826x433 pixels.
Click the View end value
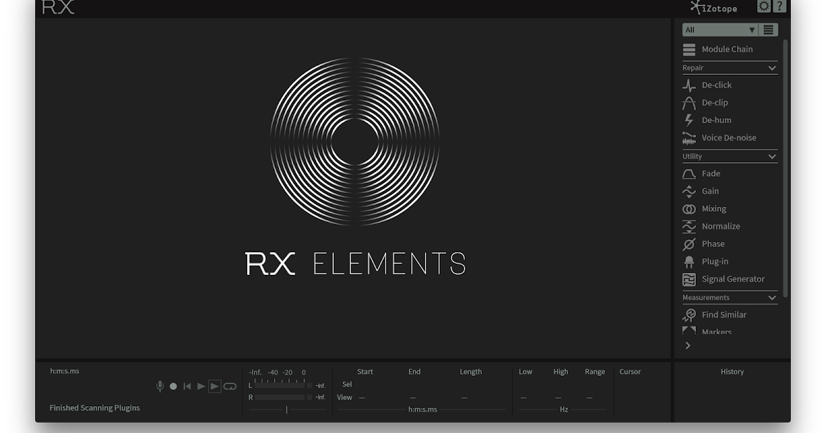pos(413,398)
